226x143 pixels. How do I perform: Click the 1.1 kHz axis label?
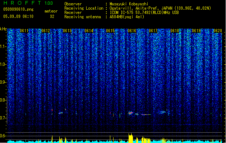point(3,46)
